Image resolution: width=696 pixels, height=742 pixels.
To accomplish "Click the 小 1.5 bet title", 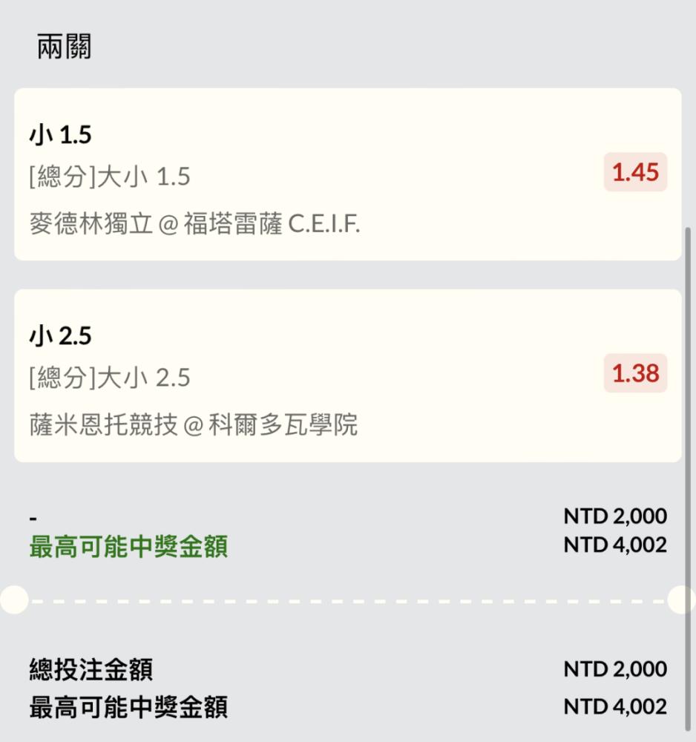I will coord(60,135).
